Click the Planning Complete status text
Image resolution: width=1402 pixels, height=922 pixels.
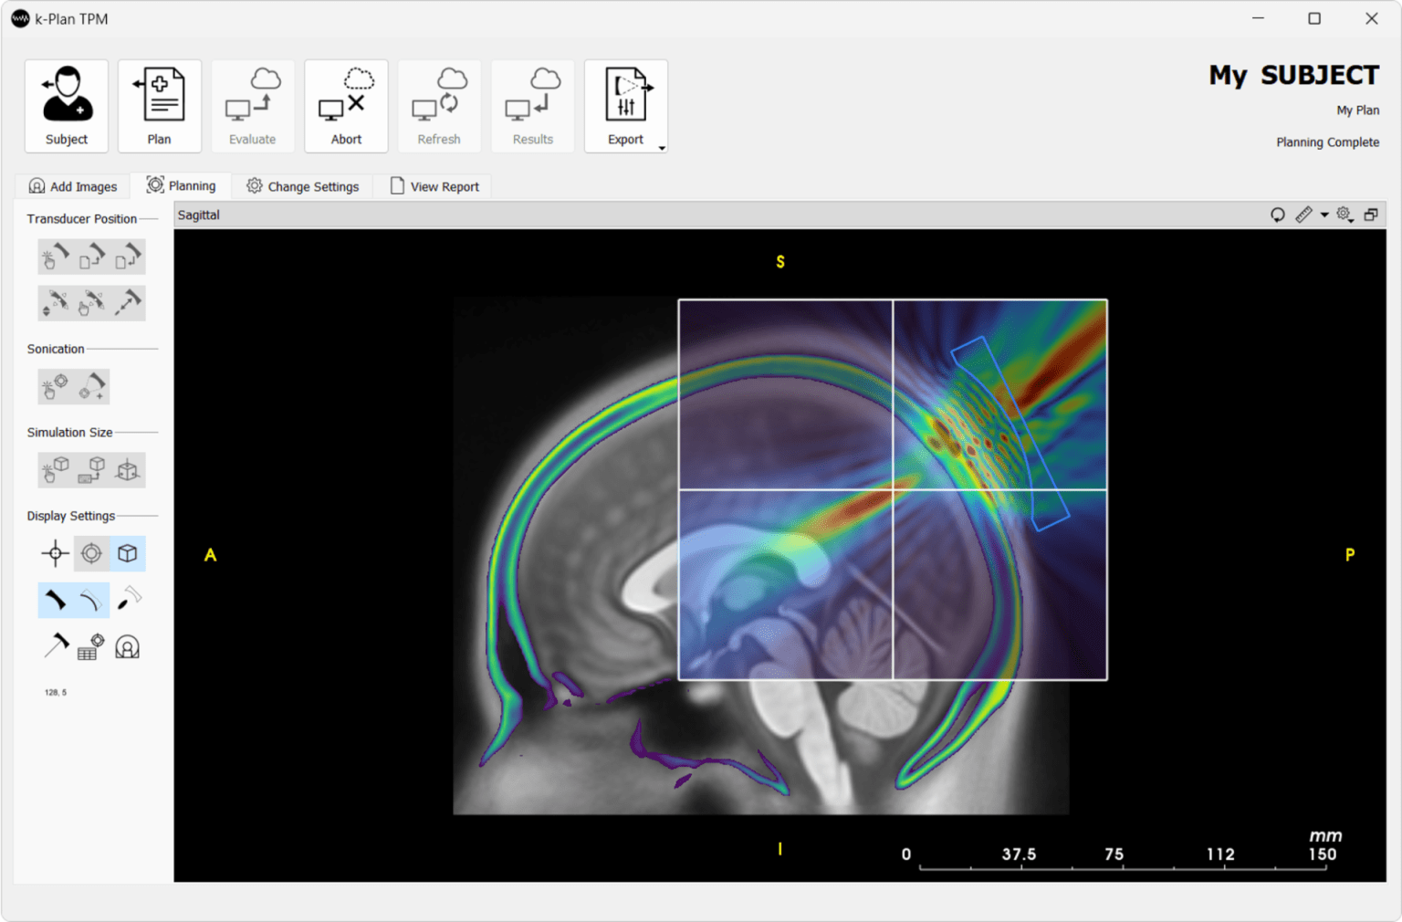tap(1327, 142)
